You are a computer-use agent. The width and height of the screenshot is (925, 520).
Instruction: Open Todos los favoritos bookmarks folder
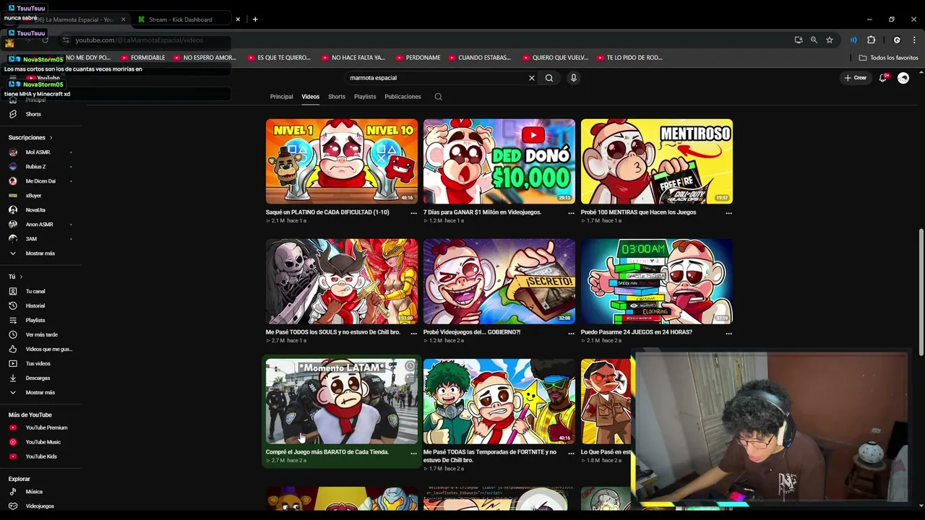(x=888, y=58)
